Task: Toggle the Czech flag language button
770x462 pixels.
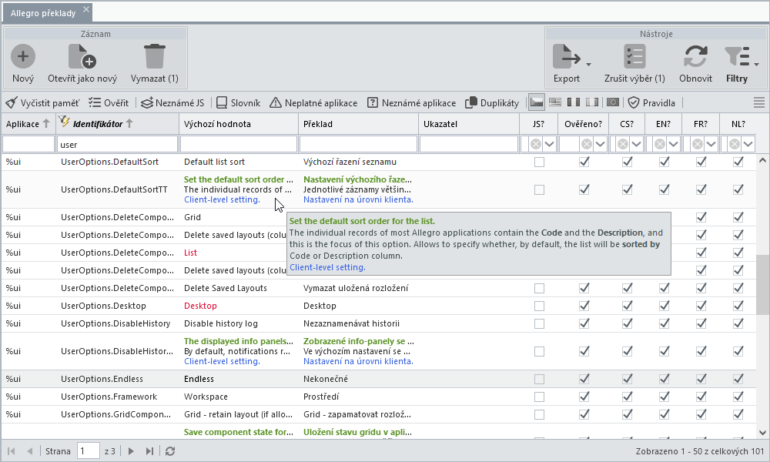Action: pos(537,102)
